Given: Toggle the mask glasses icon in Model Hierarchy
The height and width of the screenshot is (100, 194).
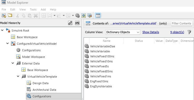Looking at the screenshot, I should (x=77, y=23).
